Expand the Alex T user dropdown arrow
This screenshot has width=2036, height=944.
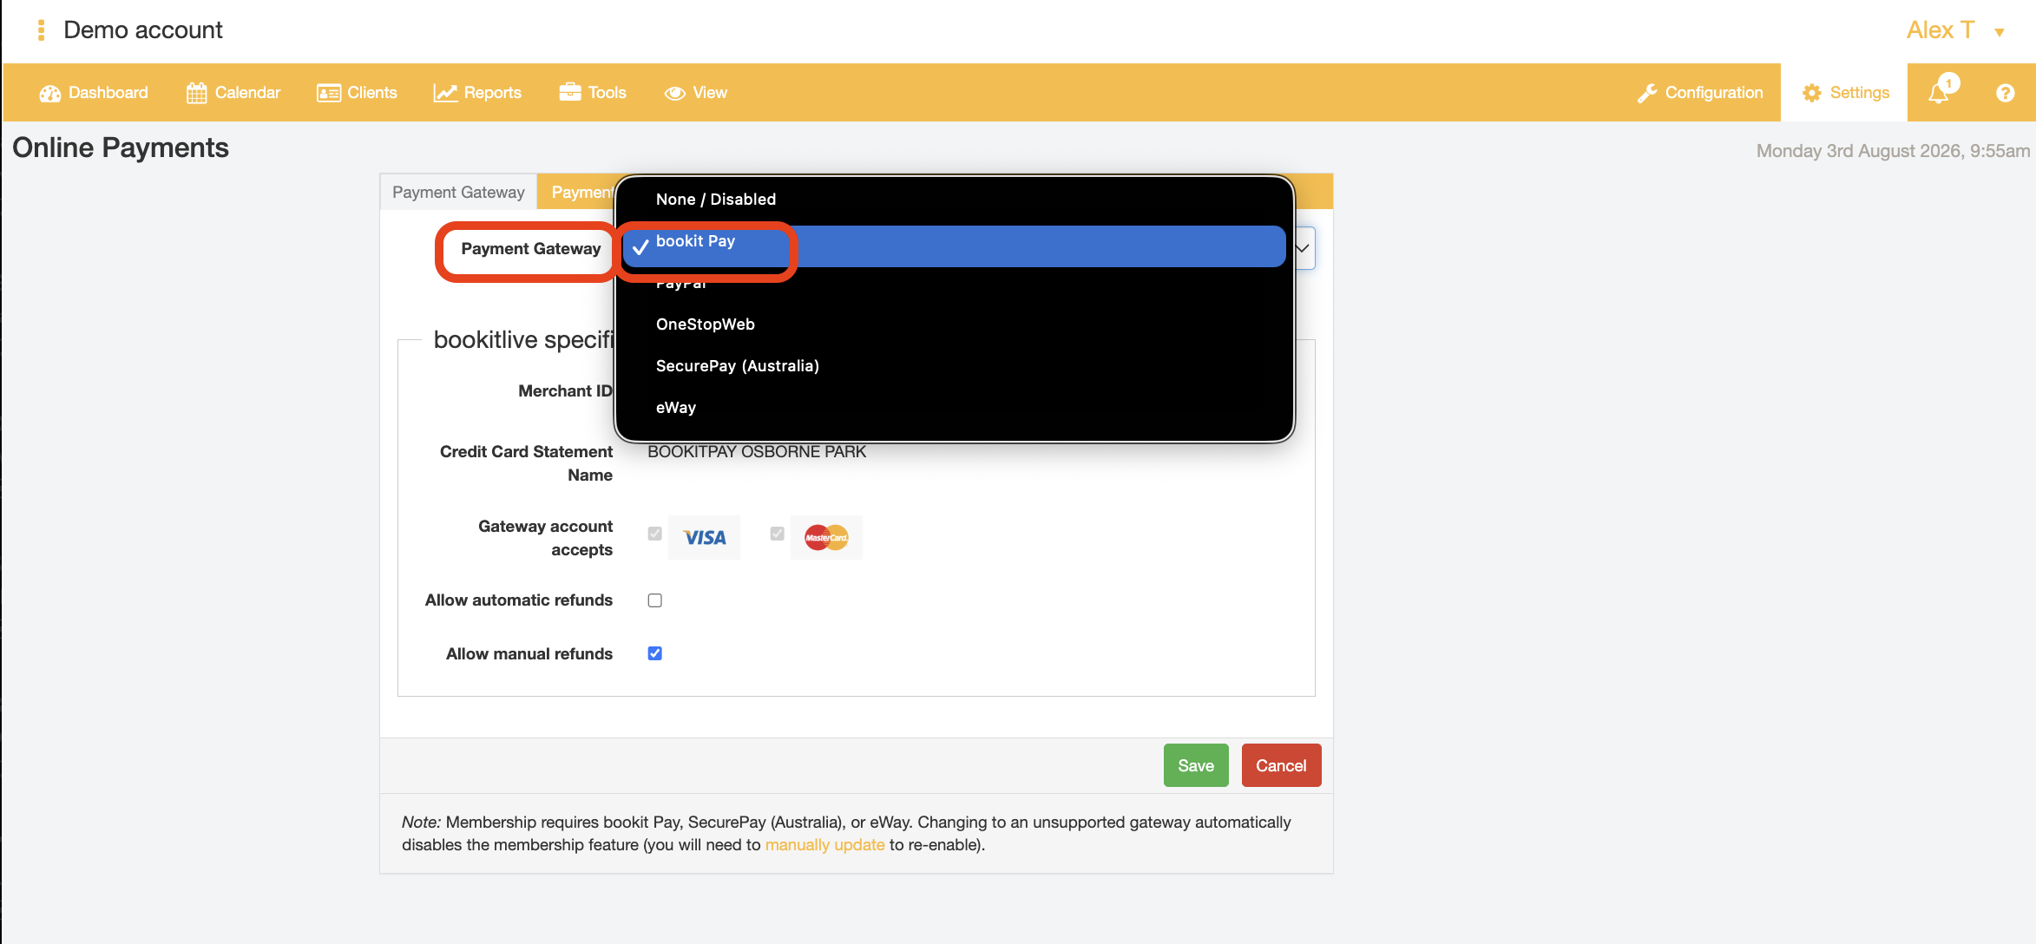(x=2000, y=32)
